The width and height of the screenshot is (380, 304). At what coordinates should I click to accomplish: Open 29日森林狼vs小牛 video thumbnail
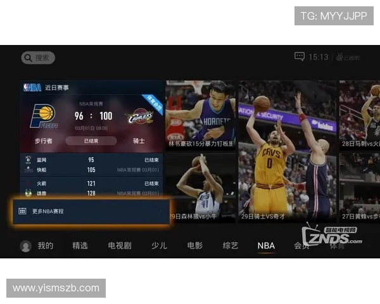[x=200, y=188]
